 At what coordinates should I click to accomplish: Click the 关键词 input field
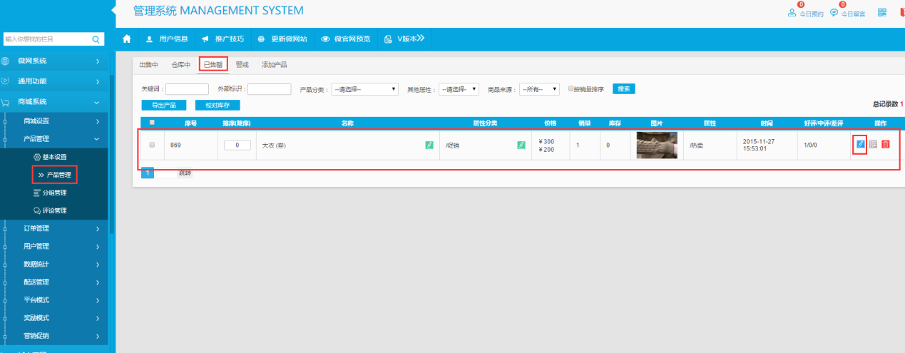(187, 89)
